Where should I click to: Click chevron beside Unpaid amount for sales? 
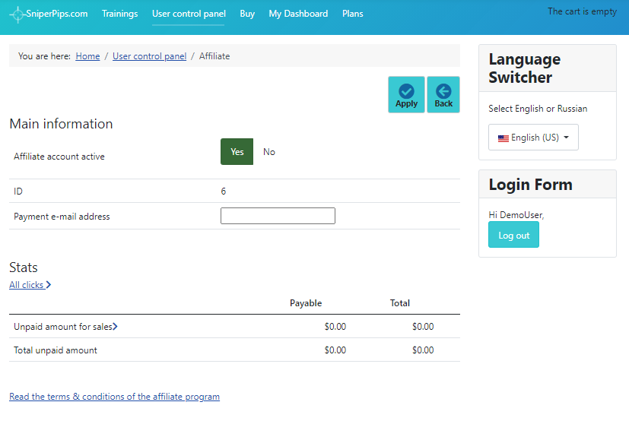click(x=115, y=327)
